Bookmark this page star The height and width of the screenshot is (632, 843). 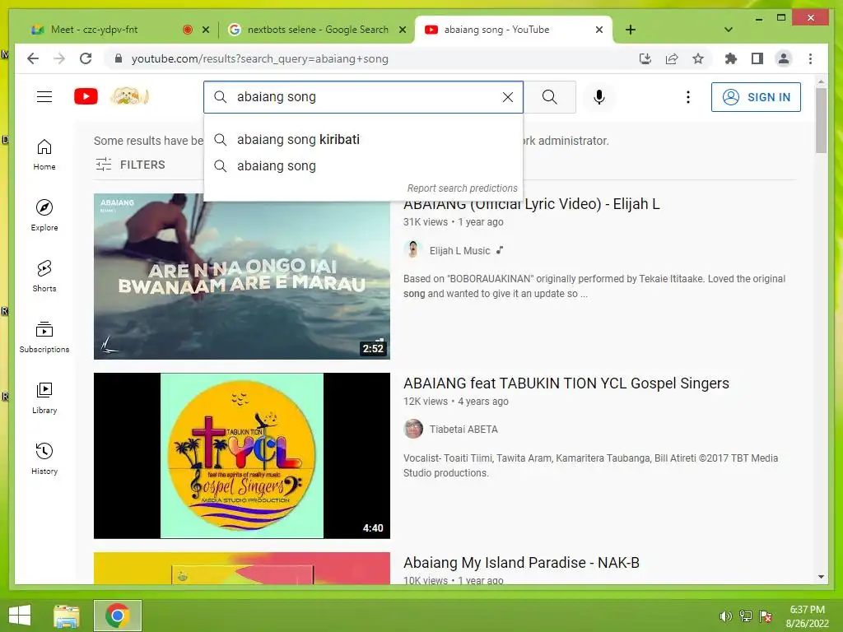pyautogui.click(x=698, y=58)
